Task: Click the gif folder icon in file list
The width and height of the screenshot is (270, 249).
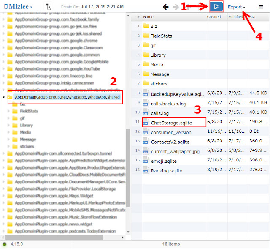Action: click(146, 45)
